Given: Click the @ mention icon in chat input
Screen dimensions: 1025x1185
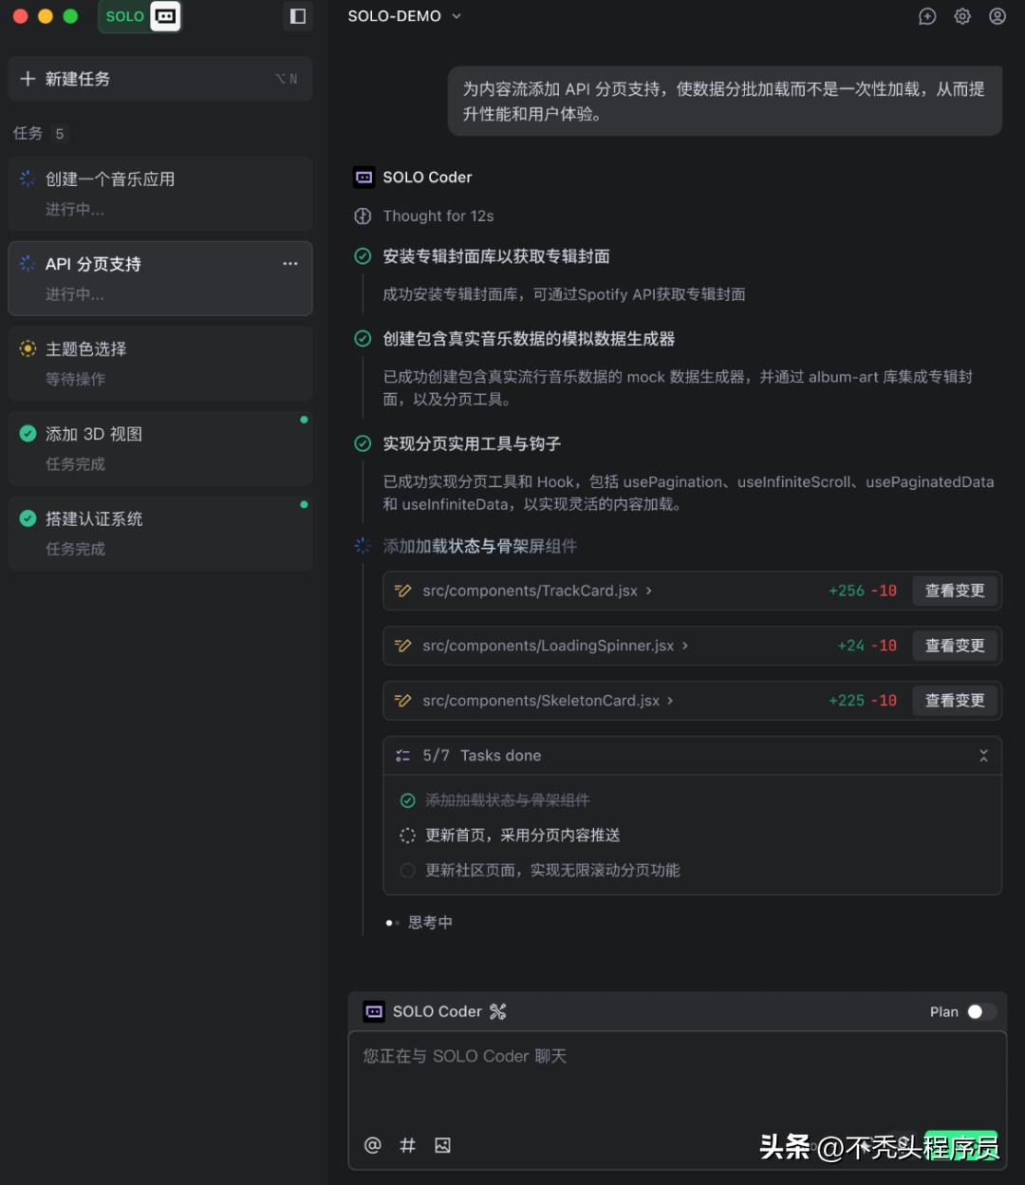Looking at the screenshot, I should click(372, 1145).
